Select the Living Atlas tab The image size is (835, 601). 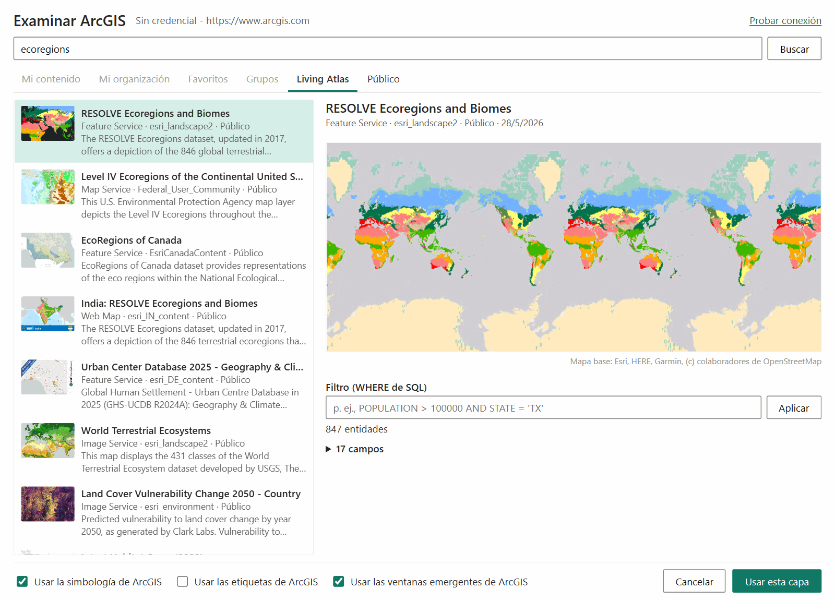coord(323,79)
